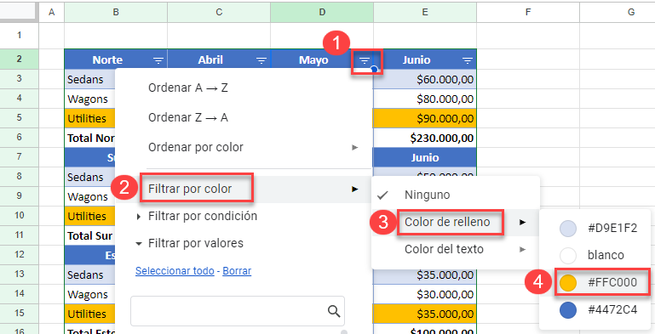
Task: Select row 11 header
Action: pyautogui.click(x=20, y=235)
